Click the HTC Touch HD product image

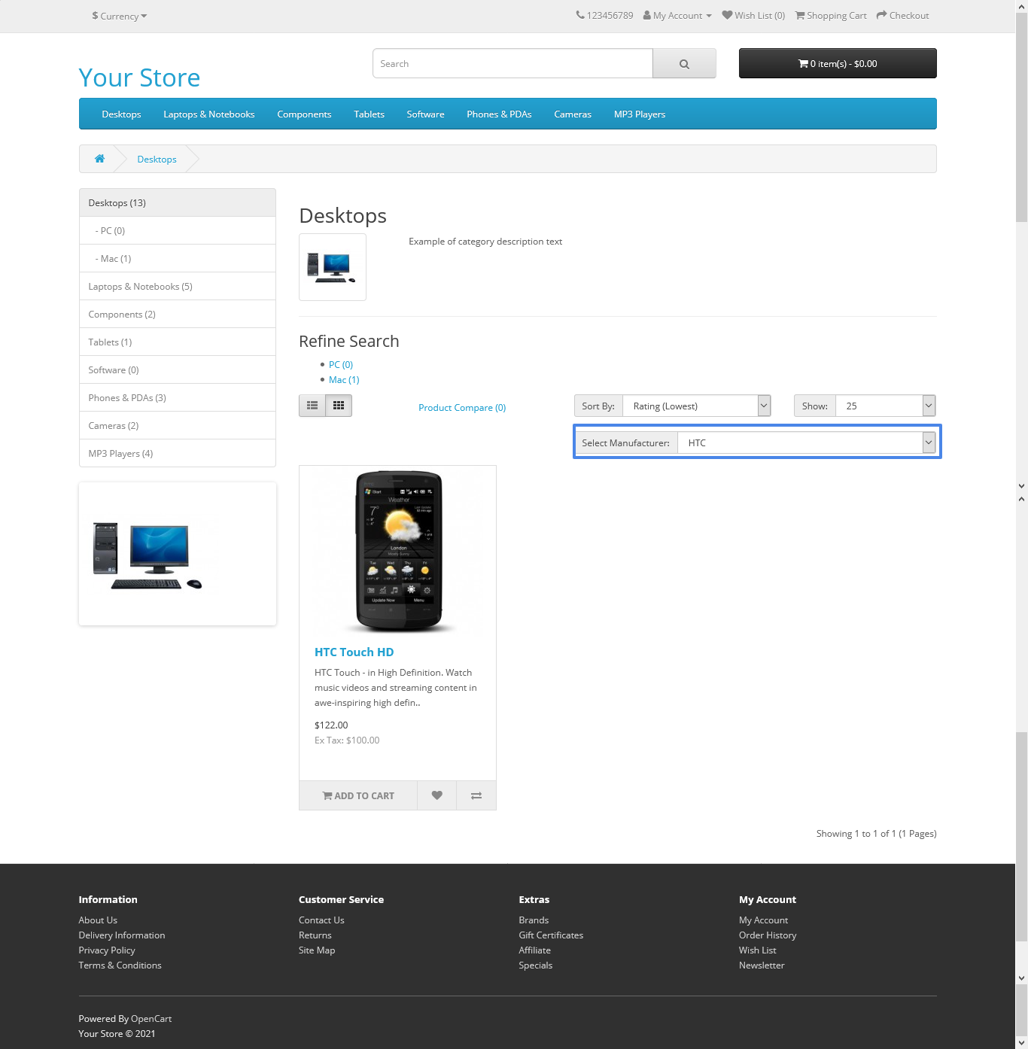[x=398, y=552]
